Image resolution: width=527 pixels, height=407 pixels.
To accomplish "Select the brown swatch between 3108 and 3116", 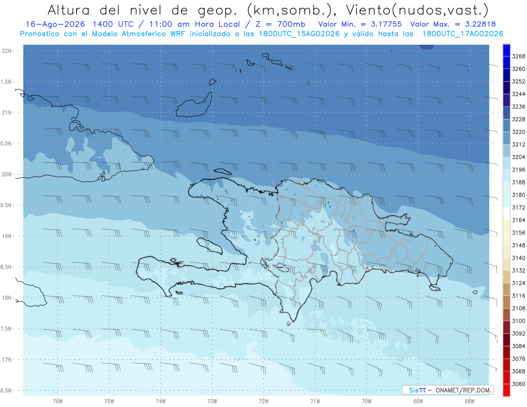I will (506, 302).
